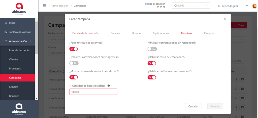
Task: Open the ONLINE status dropdown
Action: tap(191, 6)
